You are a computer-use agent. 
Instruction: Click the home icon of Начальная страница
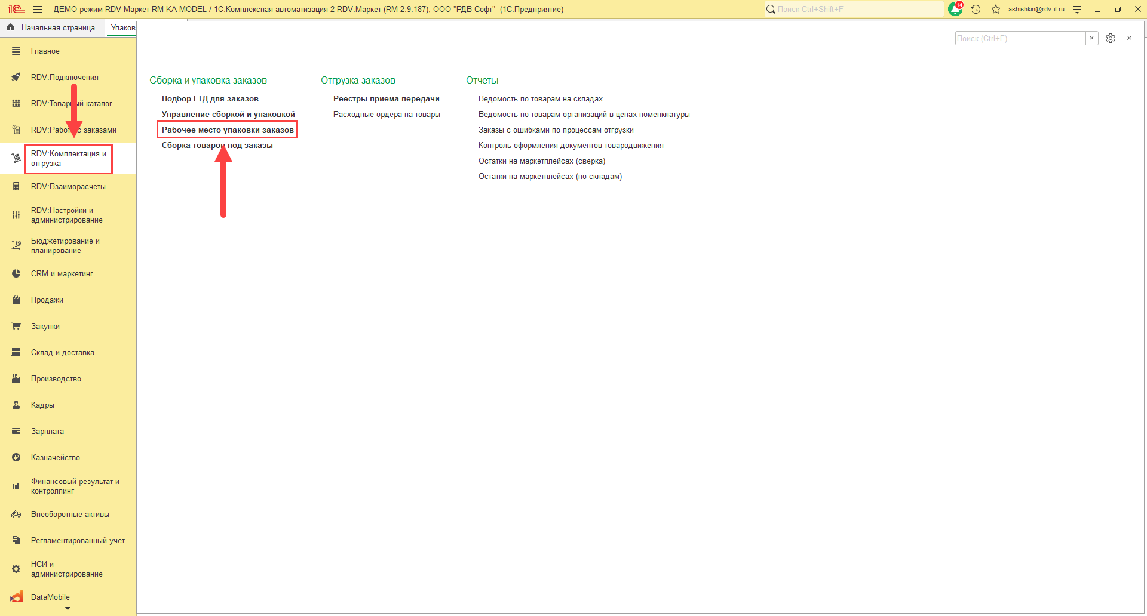10,27
